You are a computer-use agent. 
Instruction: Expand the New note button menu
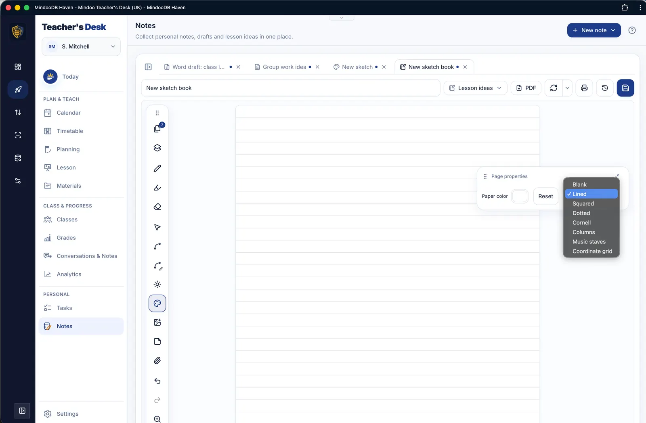pyautogui.click(x=613, y=30)
